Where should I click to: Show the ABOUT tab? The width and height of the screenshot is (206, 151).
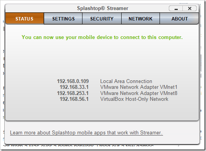click(179, 19)
